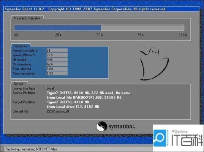Image resolution: width=204 pixels, height=152 pixels.
Task: Click the 50% progress scale label
Action: point(100,35)
